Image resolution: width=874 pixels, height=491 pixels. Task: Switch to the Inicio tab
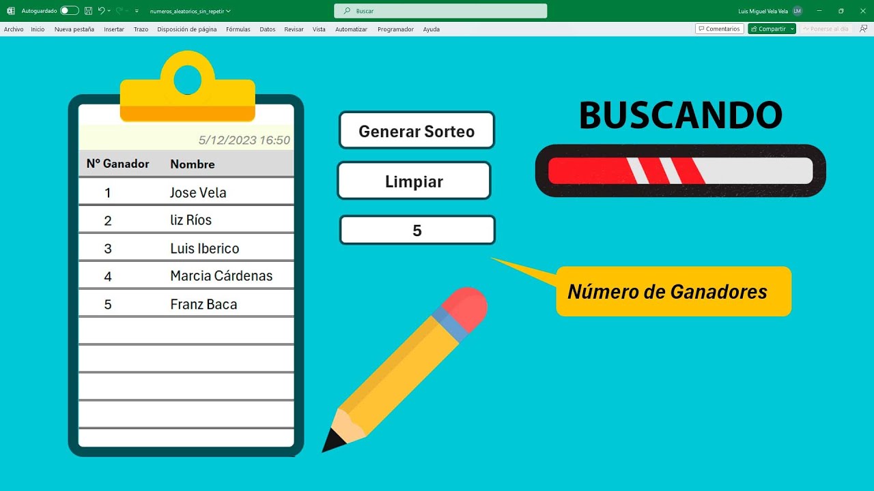pos(38,29)
